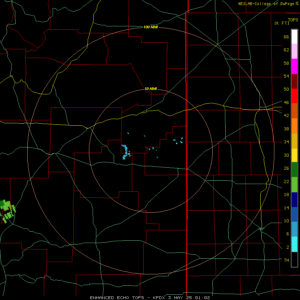Viewport: 300px width, 300px height.
Task: Click the 100 NMI range ring label
Action: (x=151, y=27)
